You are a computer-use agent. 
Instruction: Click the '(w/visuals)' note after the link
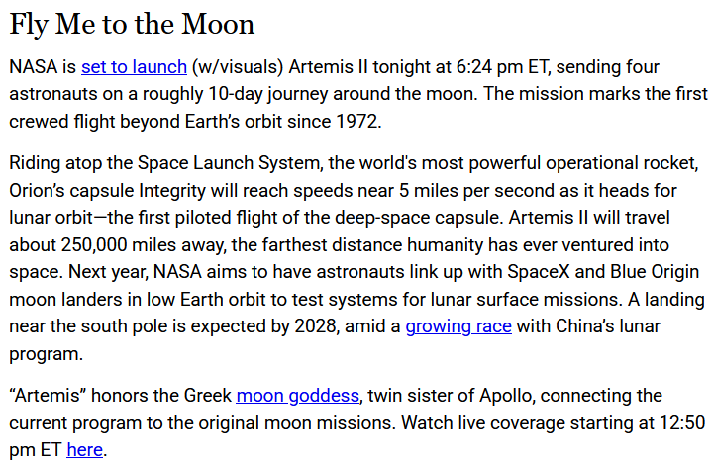238,67
